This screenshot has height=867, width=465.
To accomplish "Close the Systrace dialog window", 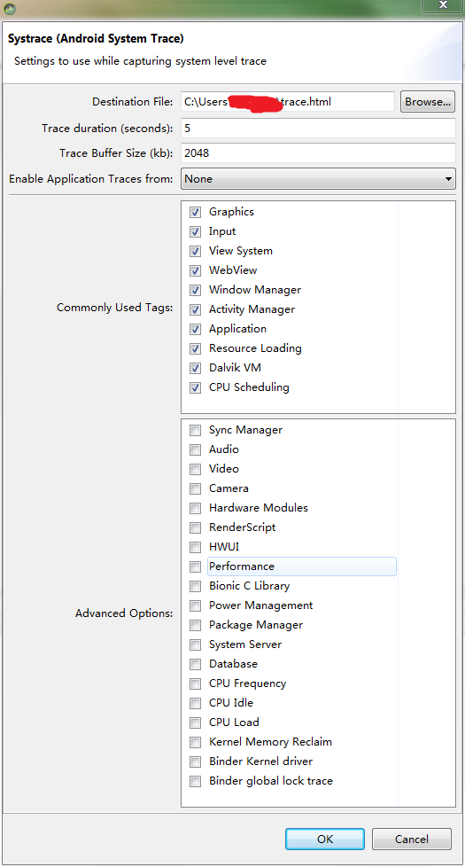I will click(443, 5).
